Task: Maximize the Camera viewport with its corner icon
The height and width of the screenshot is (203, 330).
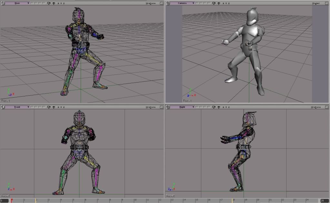Action: click(x=326, y=3)
